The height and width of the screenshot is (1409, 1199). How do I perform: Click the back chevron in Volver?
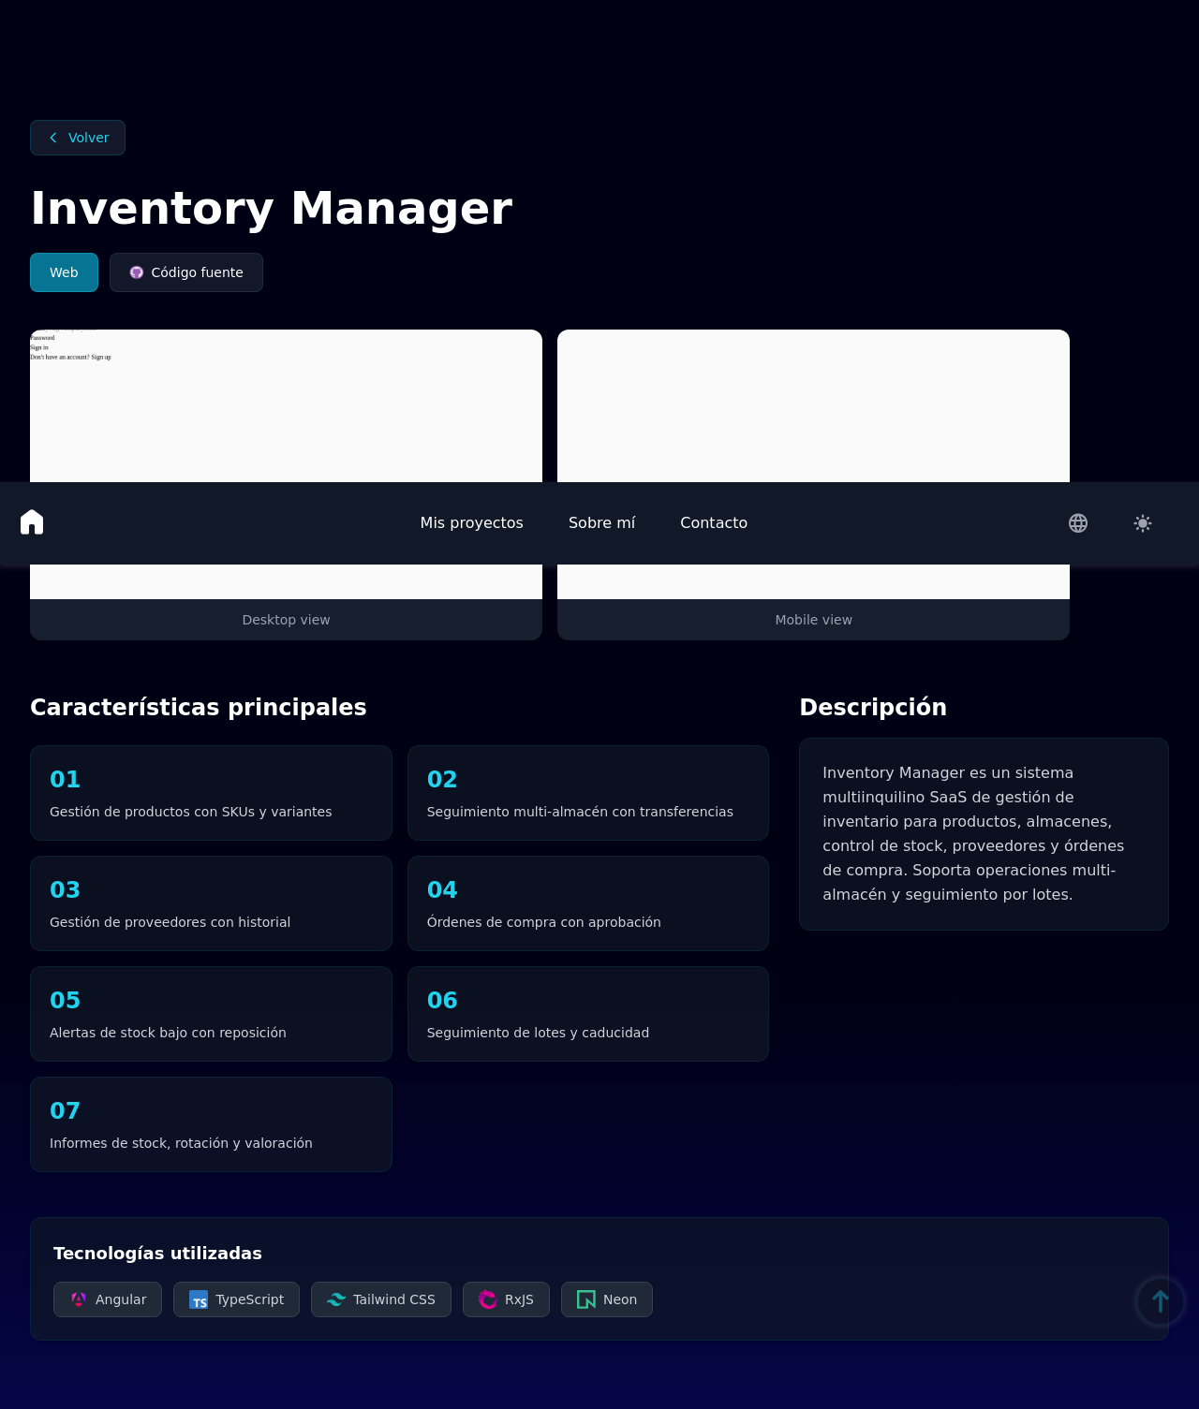[x=53, y=138]
